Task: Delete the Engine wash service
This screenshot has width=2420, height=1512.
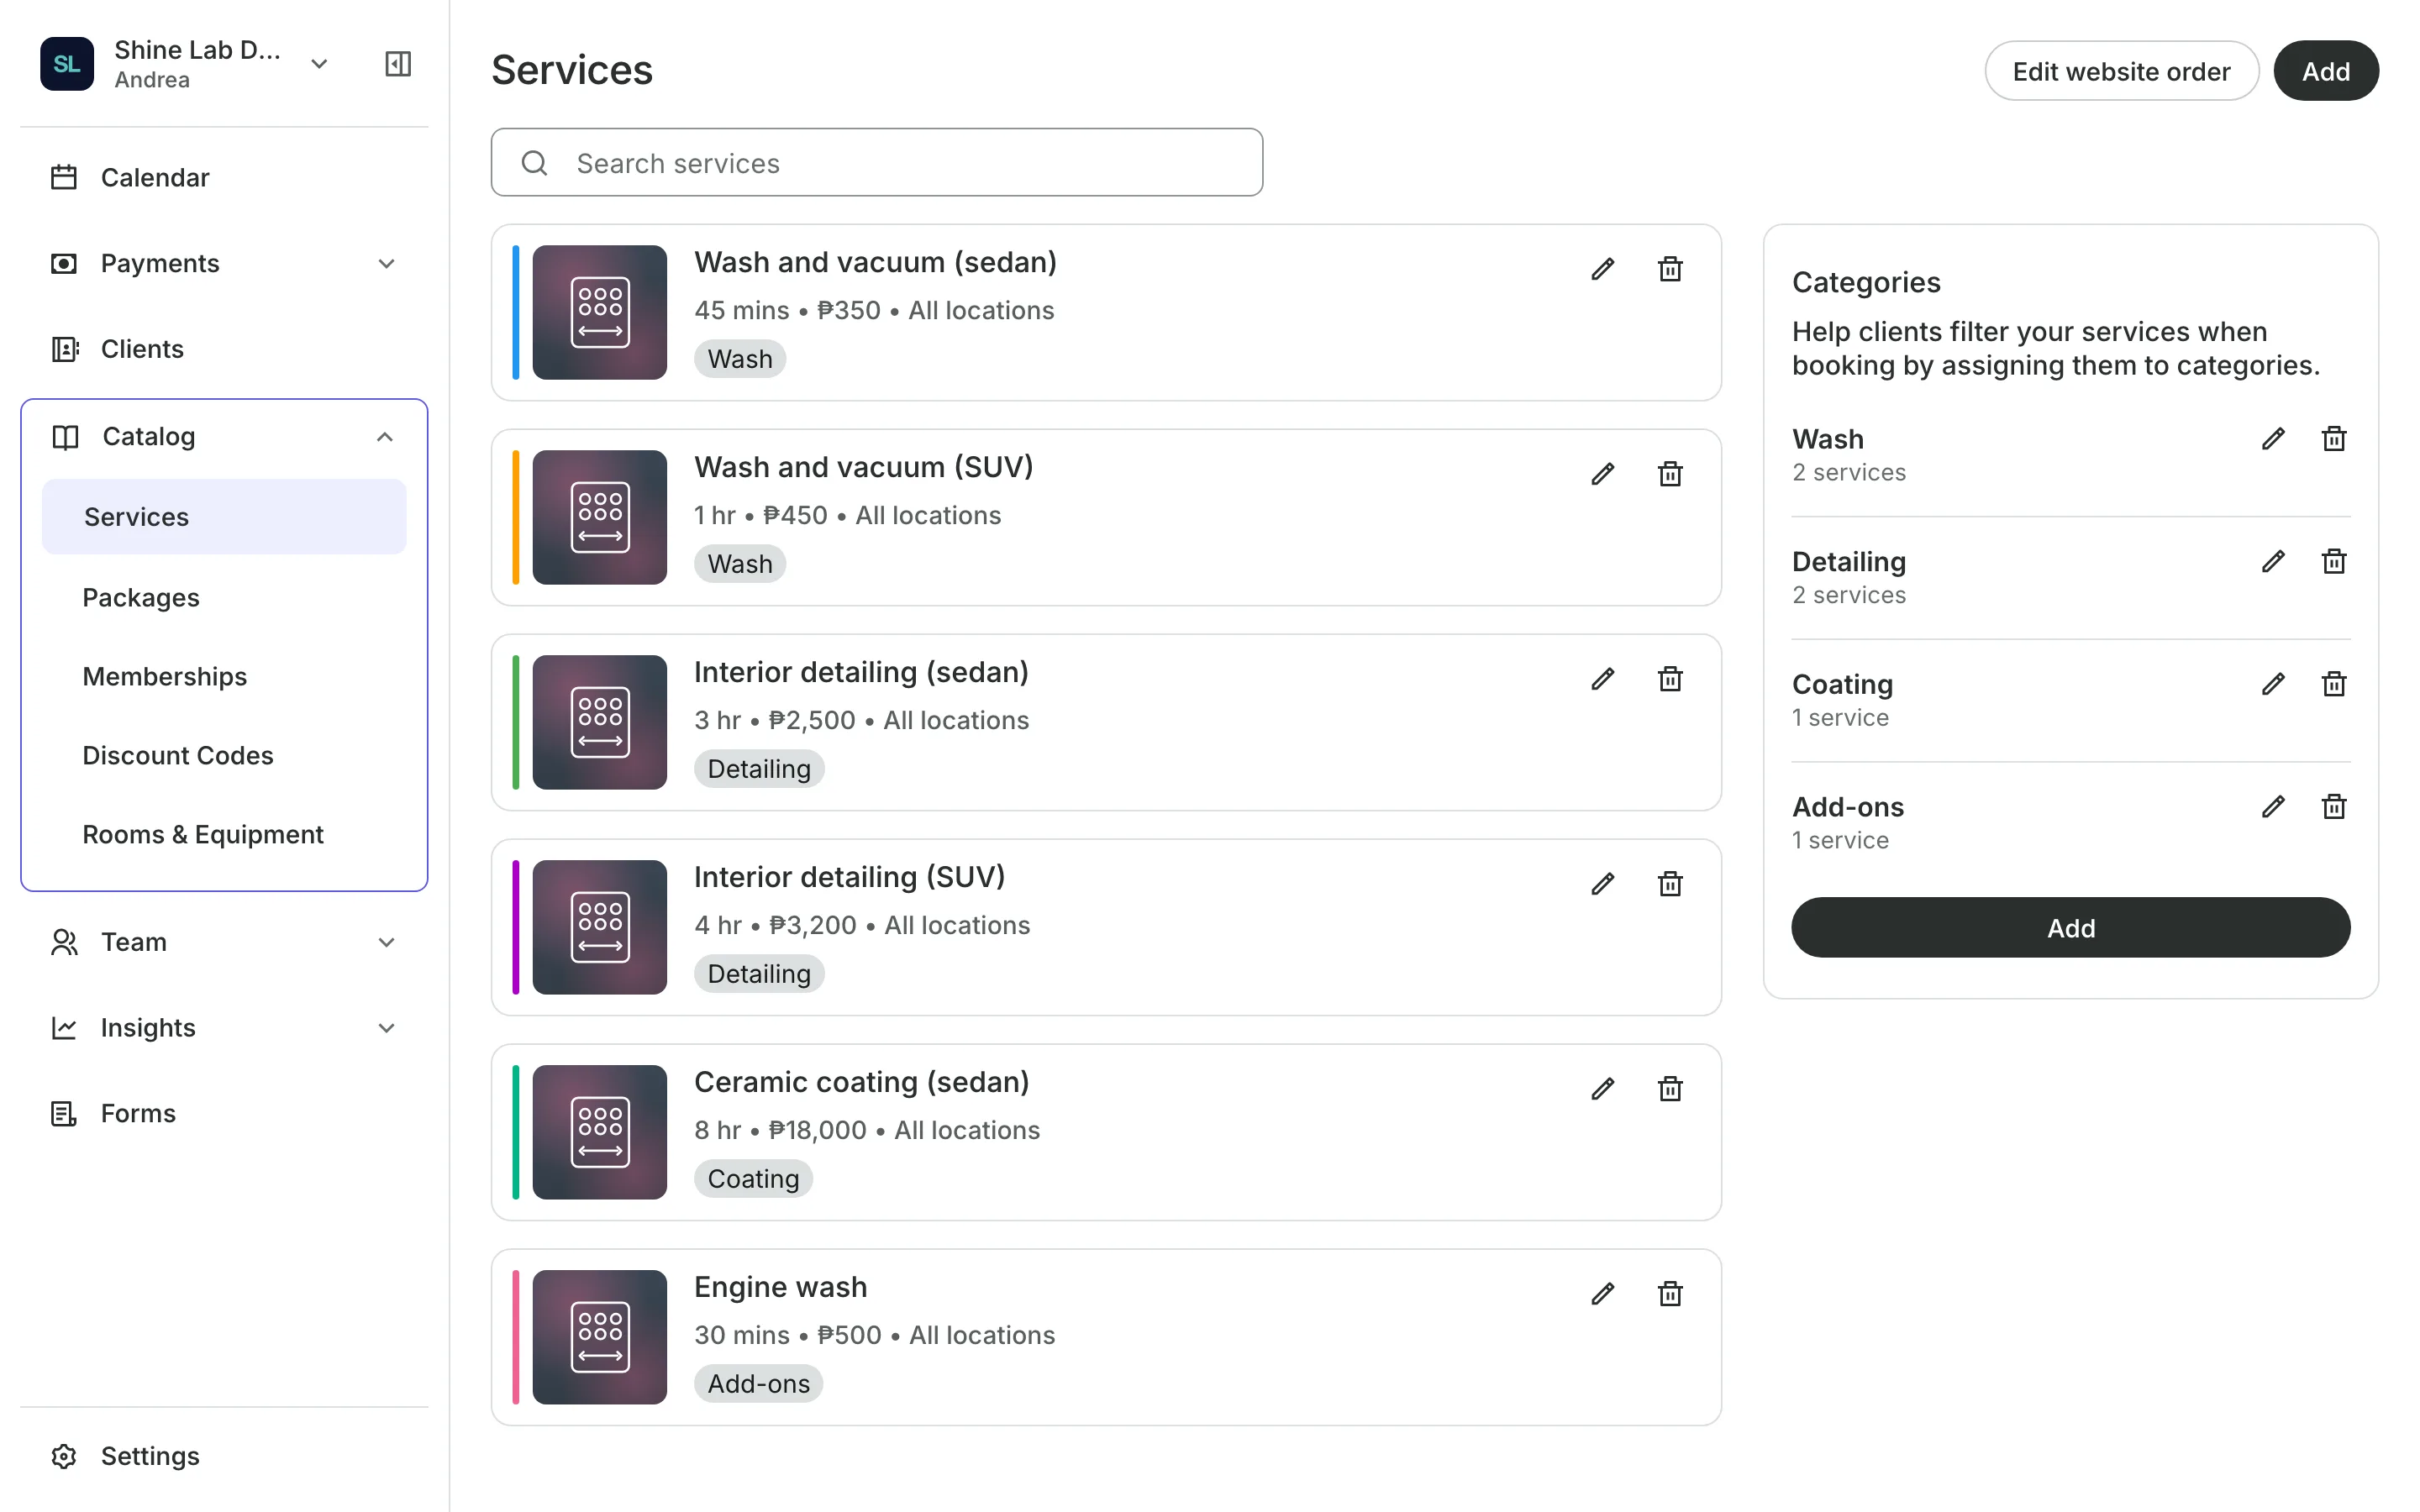Action: click(x=1670, y=1294)
